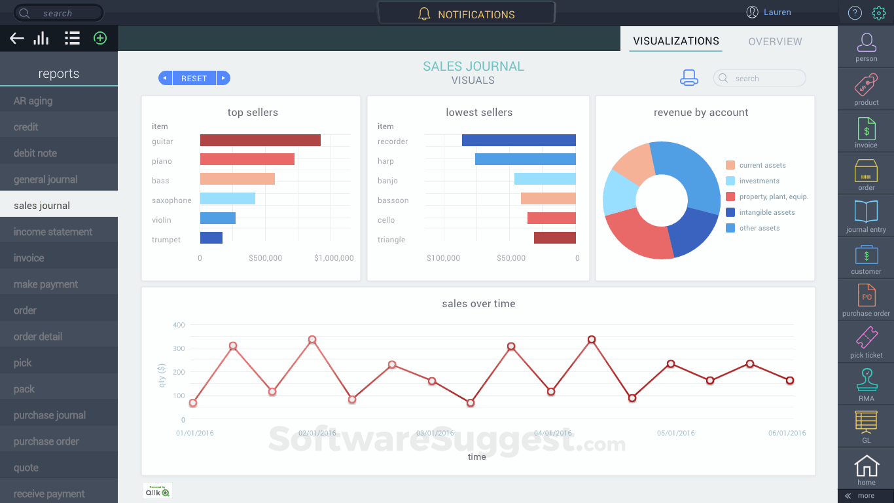Click the Lauren account link
This screenshot has width=894, height=503.
coord(778,12)
